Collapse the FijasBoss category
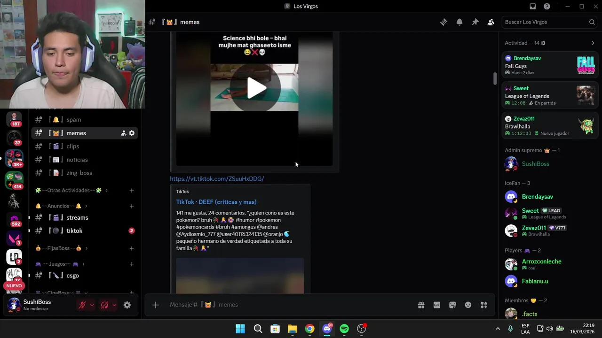Viewport: 602px width, 338px height. [x=62, y=248]
